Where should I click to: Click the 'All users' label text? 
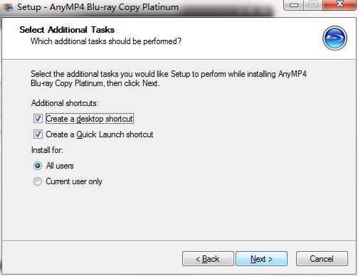[60, 166]
